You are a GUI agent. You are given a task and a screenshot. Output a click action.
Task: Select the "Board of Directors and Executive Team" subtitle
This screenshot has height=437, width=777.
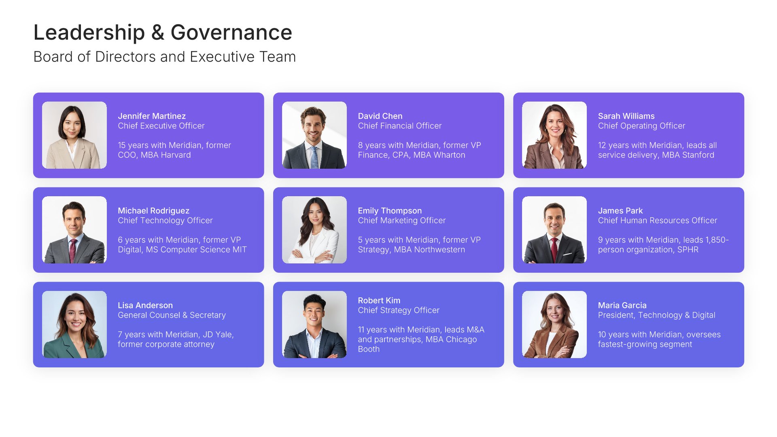click(165, 57)
